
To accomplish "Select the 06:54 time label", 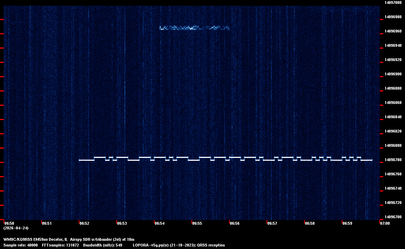I will [x=160, y=223].
